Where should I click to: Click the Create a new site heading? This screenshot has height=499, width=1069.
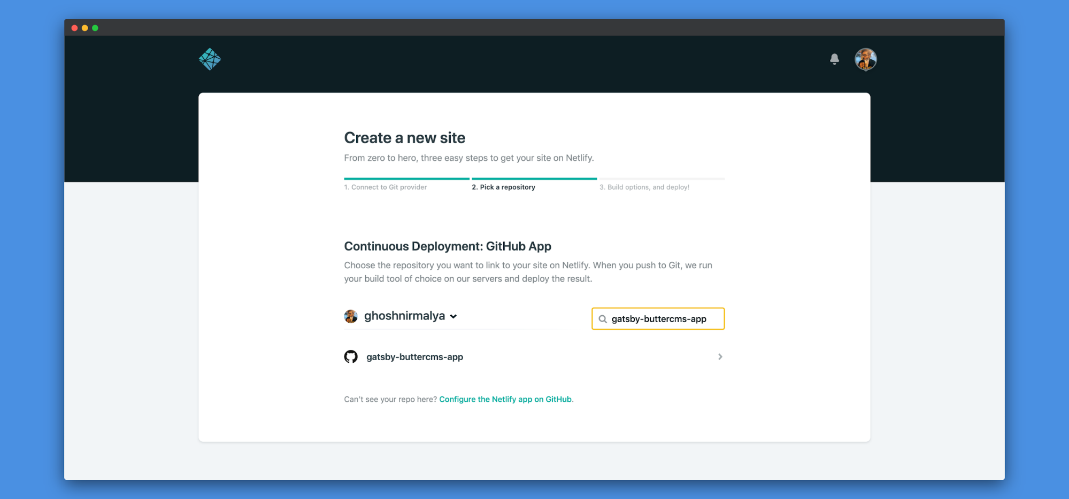pos(404,138)
